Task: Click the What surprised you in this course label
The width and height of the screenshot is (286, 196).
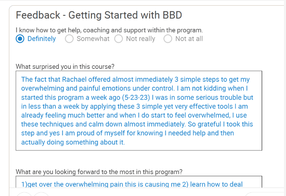Action: pos(65,67)
